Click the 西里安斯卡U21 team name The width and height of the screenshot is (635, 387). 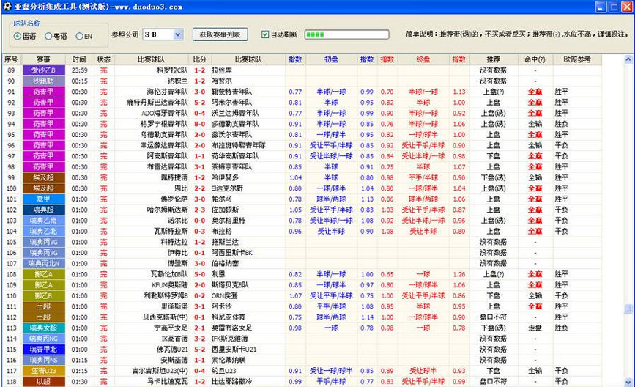pyautogui.click(x=234, y=350)
